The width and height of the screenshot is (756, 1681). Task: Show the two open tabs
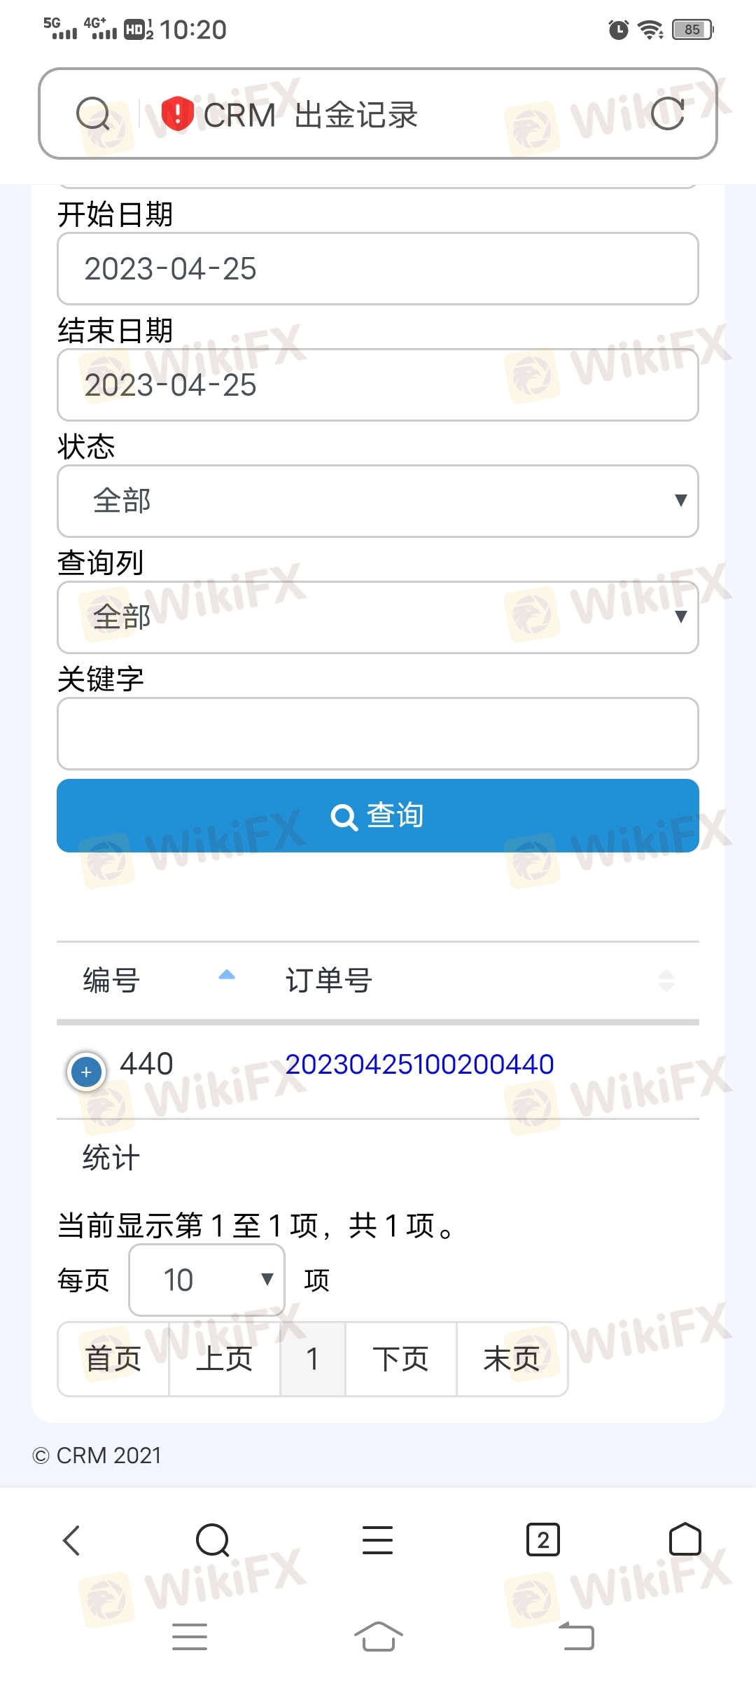pyautogui.click(x=542, y=1540)
